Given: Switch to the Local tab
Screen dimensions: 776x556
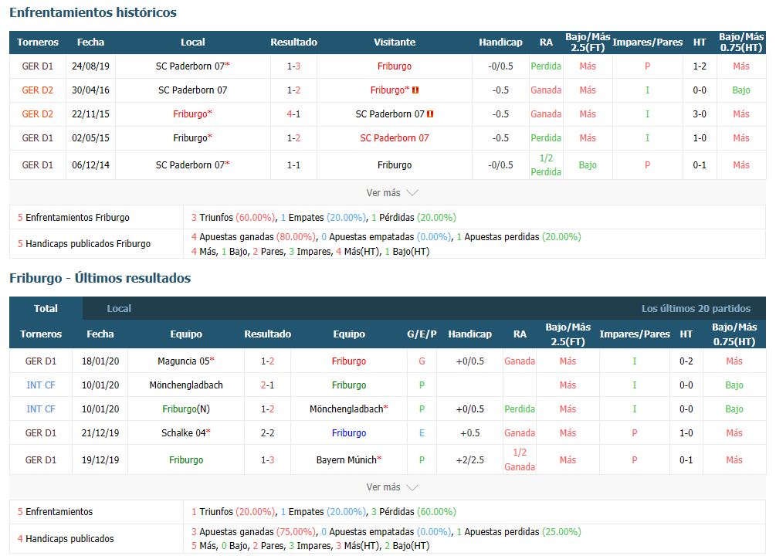Looking at the screenshot, I should pos(119,308).
